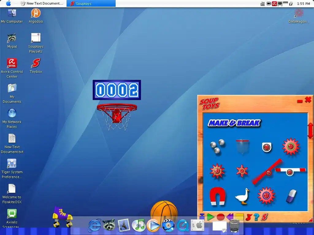Open the DataWagon desktop shortcut
The width and height of the screenshot is (314, 235).
299,16
